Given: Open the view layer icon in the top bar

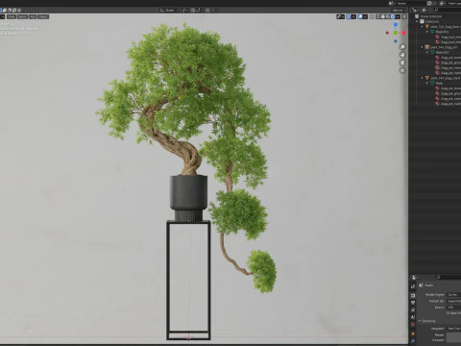Looking at the screenshot, I should coord(443,3).
